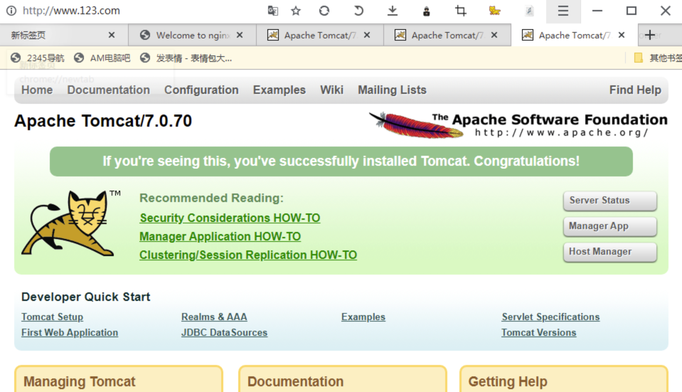Close the Welcome to nginx tab

click(240, 35)
